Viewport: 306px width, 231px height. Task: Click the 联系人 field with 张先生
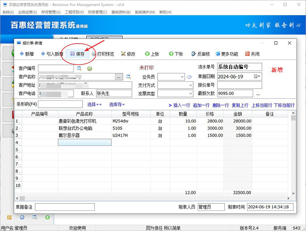pos(114,94)
